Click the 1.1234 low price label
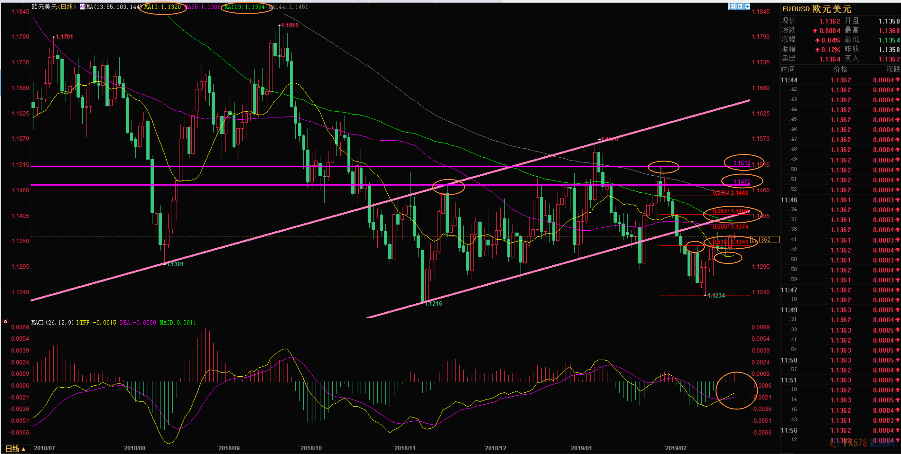 [716, 295]
